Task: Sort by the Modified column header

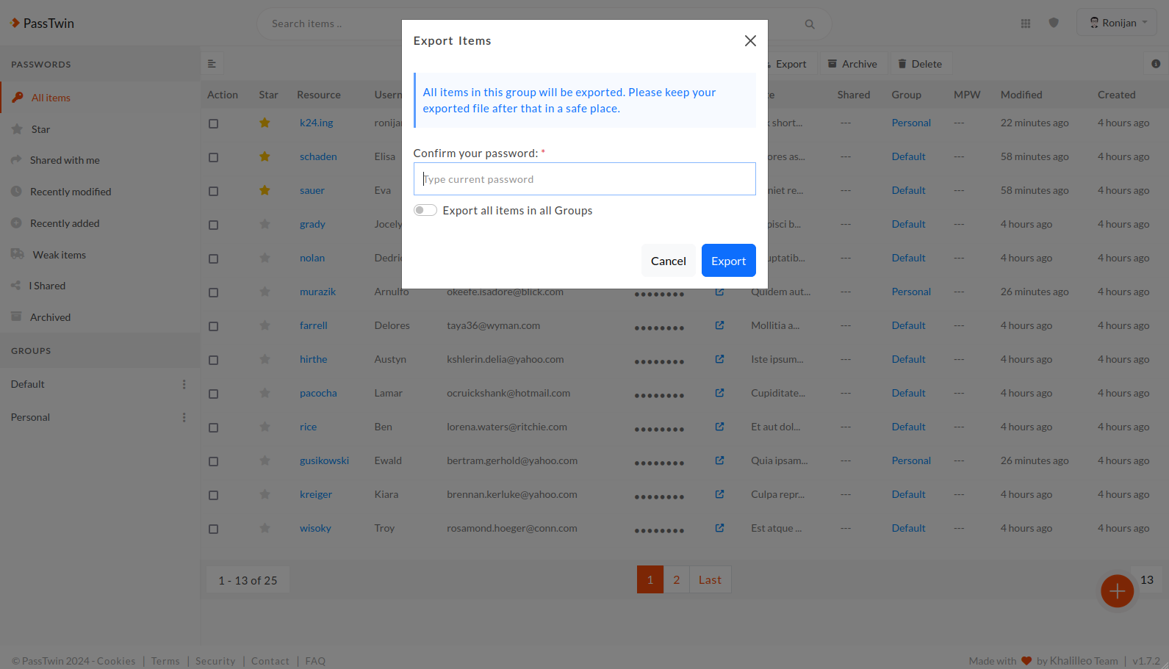Action: coord(1021,95)
